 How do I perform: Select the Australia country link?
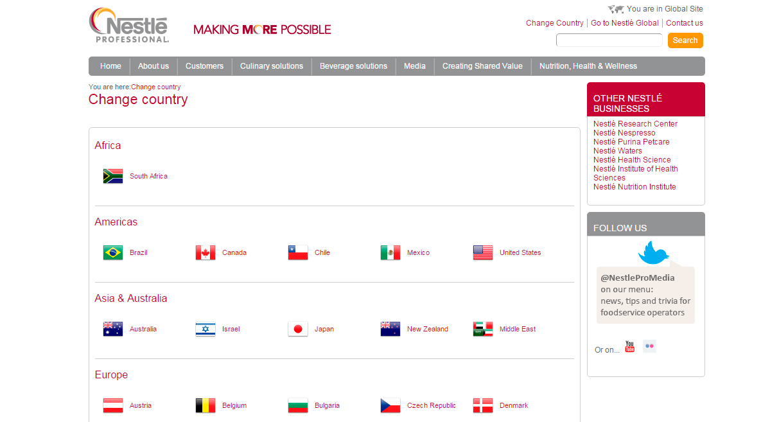[143, 329]
